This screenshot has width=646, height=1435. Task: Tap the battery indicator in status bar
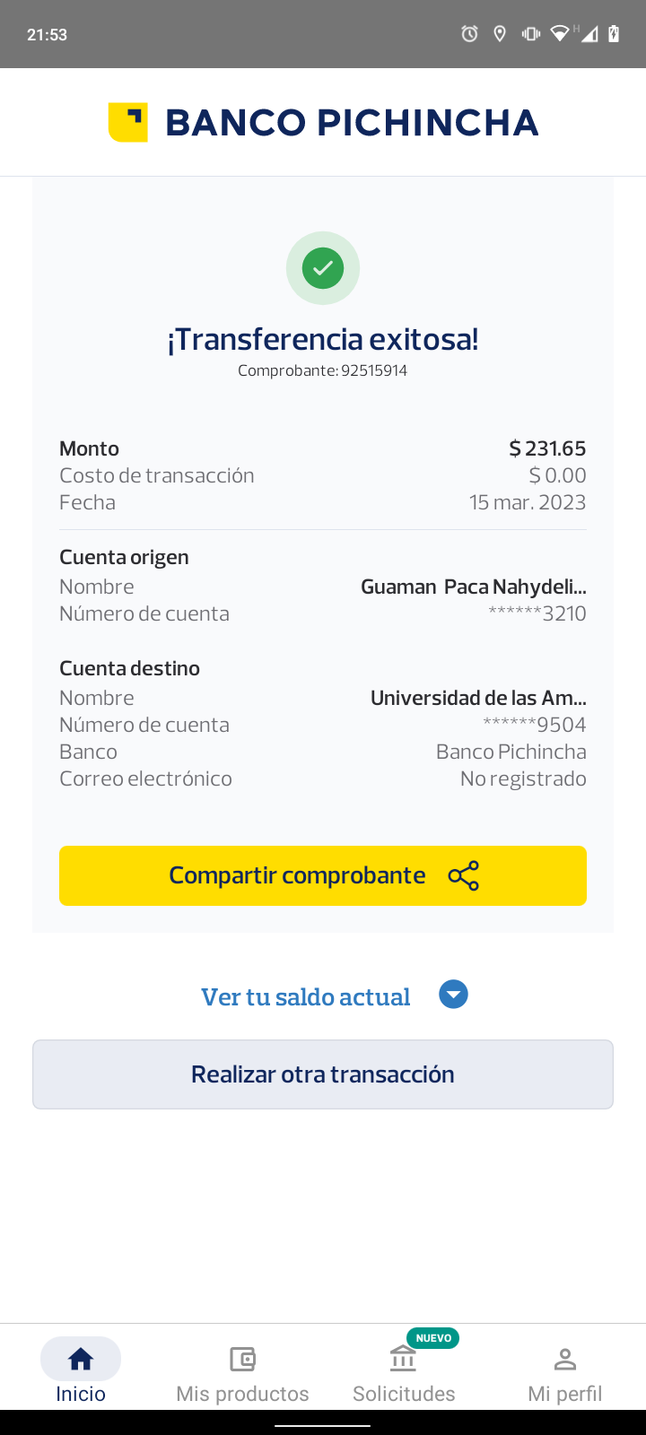coord(614,34)
